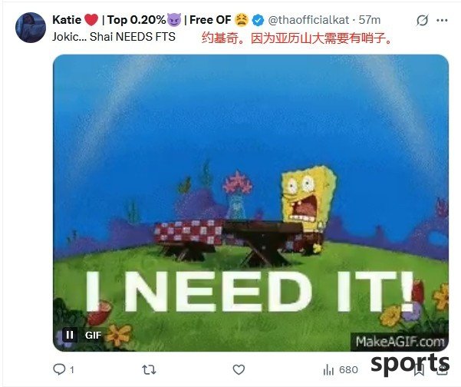Open the Grok slashed-circle icon
Image resolution: width=461 pixels, height=387 pixels.
click(422, 20)
